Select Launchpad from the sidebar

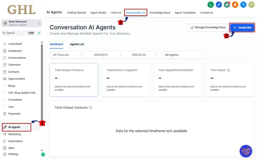[x=15, y=43]
